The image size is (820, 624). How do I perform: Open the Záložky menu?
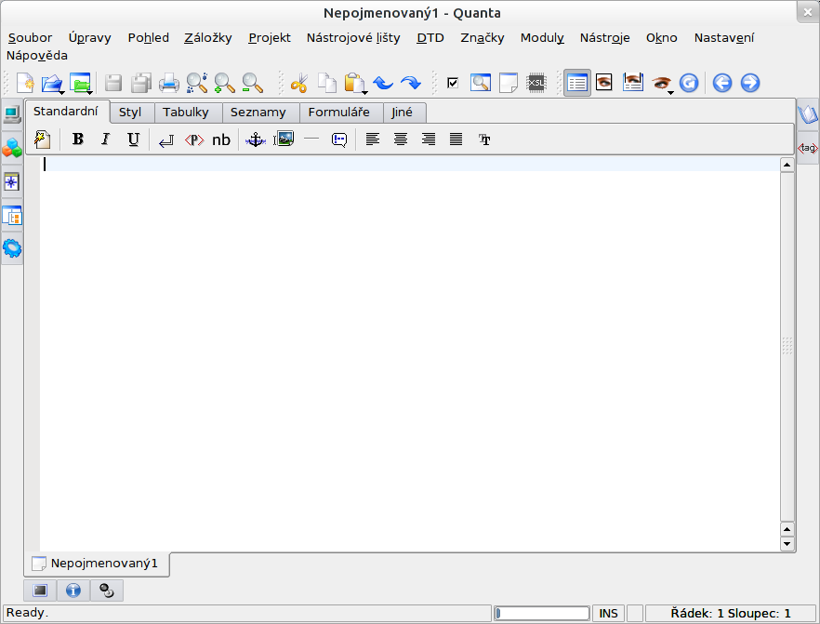tap(208, 38)
